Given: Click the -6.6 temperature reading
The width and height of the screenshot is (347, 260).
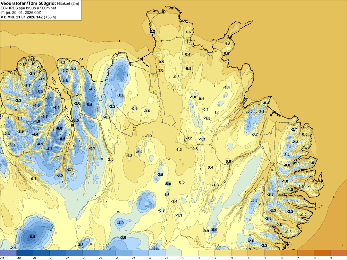Looking at the screenshot, I should [62, 139].
